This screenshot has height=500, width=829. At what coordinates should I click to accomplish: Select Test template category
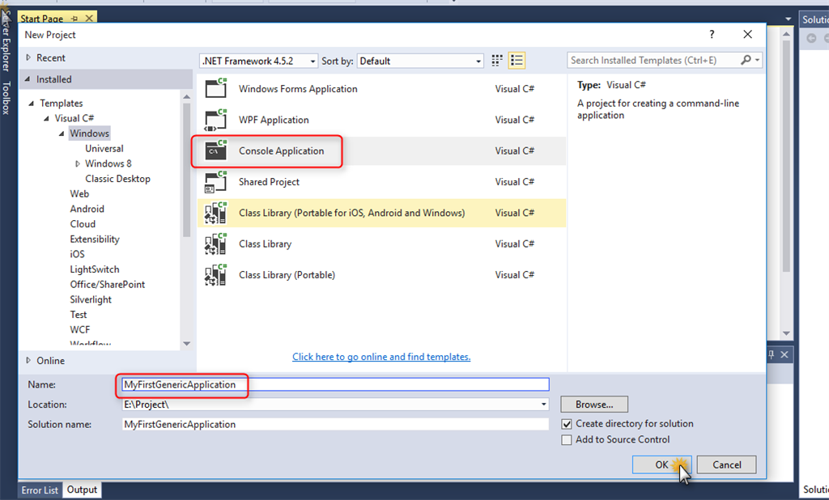pos(79,315)
